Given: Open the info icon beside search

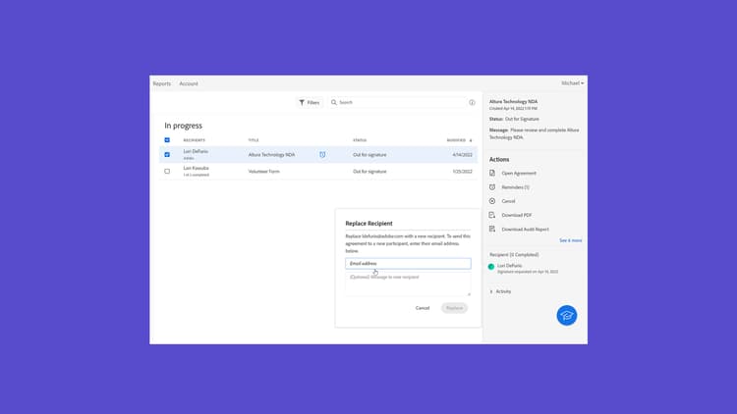Looking at the screenshot, I should (472, 102).
